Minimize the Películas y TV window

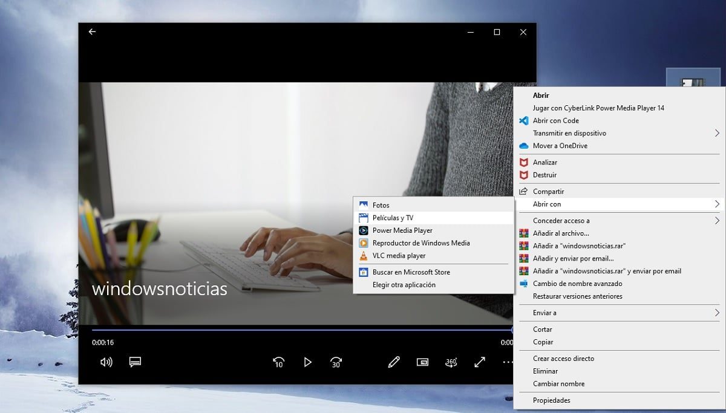471,32
